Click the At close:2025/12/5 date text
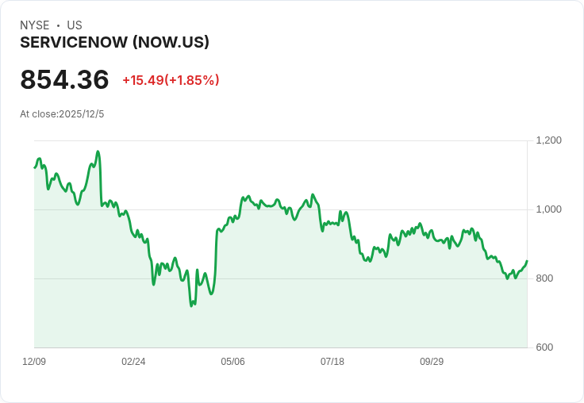This screenshot has width=584, height=403. coord(62,114)
